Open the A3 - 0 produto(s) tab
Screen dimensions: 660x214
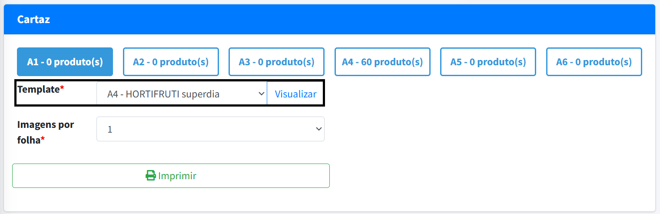click(276, 62)
